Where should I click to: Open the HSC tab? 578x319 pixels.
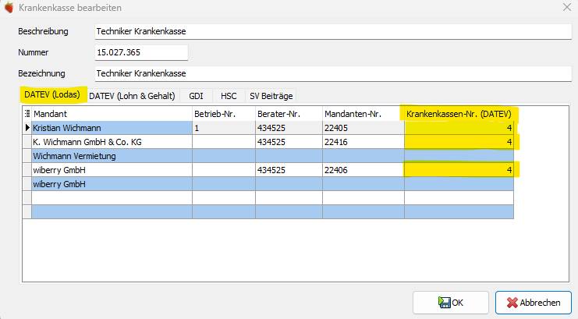229,96
